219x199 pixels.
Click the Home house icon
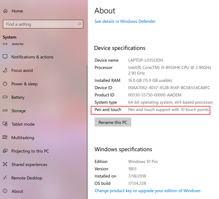tap(5, 11)
